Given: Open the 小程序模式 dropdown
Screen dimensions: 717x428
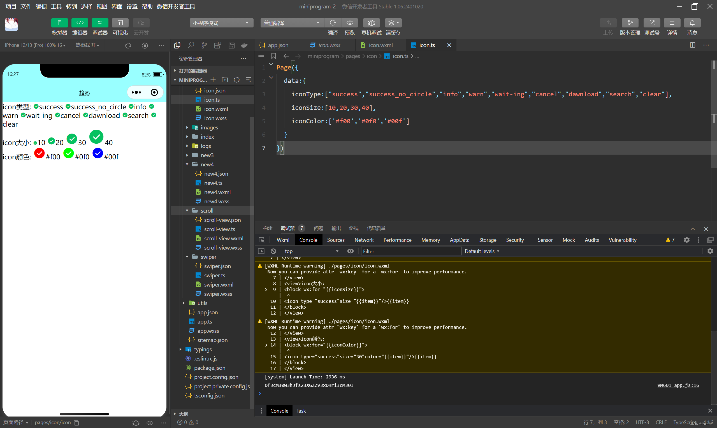Looking at the screenshot, I should [x=221, y=23].
